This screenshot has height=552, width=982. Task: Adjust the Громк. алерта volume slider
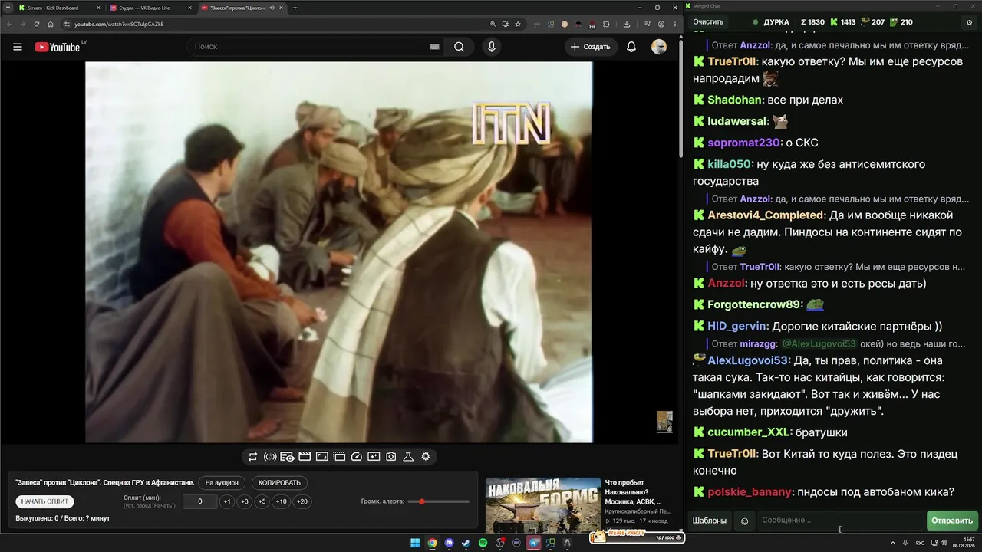click(440, 501)
